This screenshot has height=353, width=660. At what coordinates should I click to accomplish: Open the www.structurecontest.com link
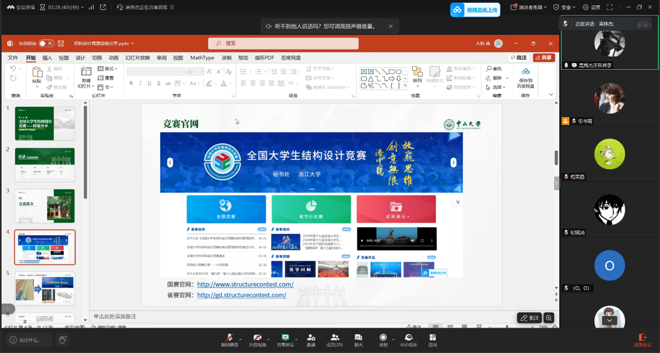(245, 284)
